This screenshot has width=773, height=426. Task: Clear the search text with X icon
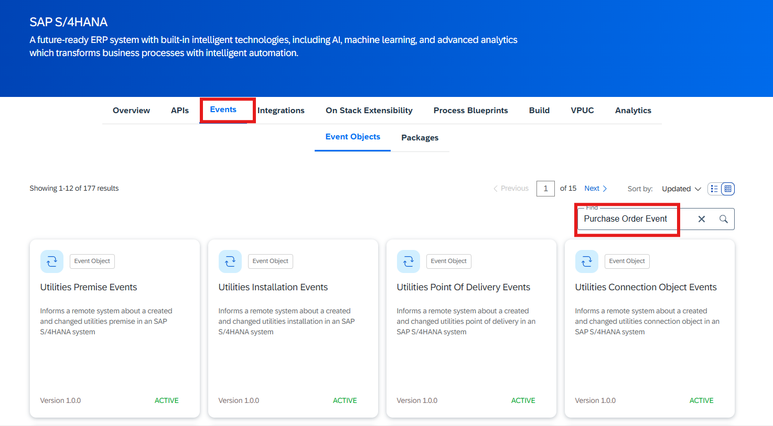tap(702, 219)
